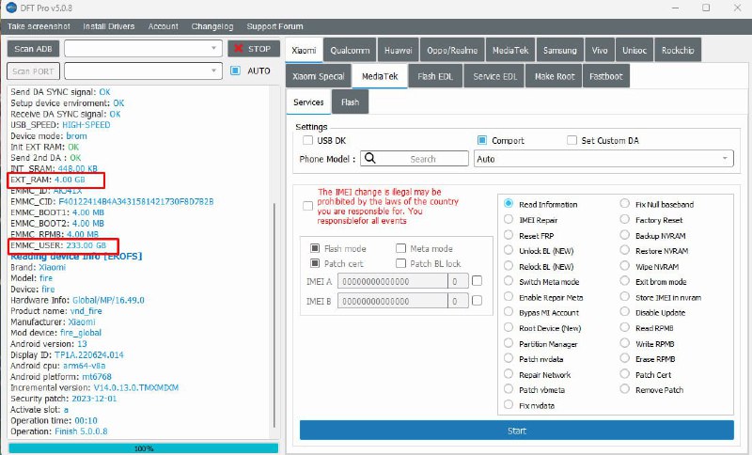Click the IMEI A input field
This screenshot has height=455, width=752.
392,281
